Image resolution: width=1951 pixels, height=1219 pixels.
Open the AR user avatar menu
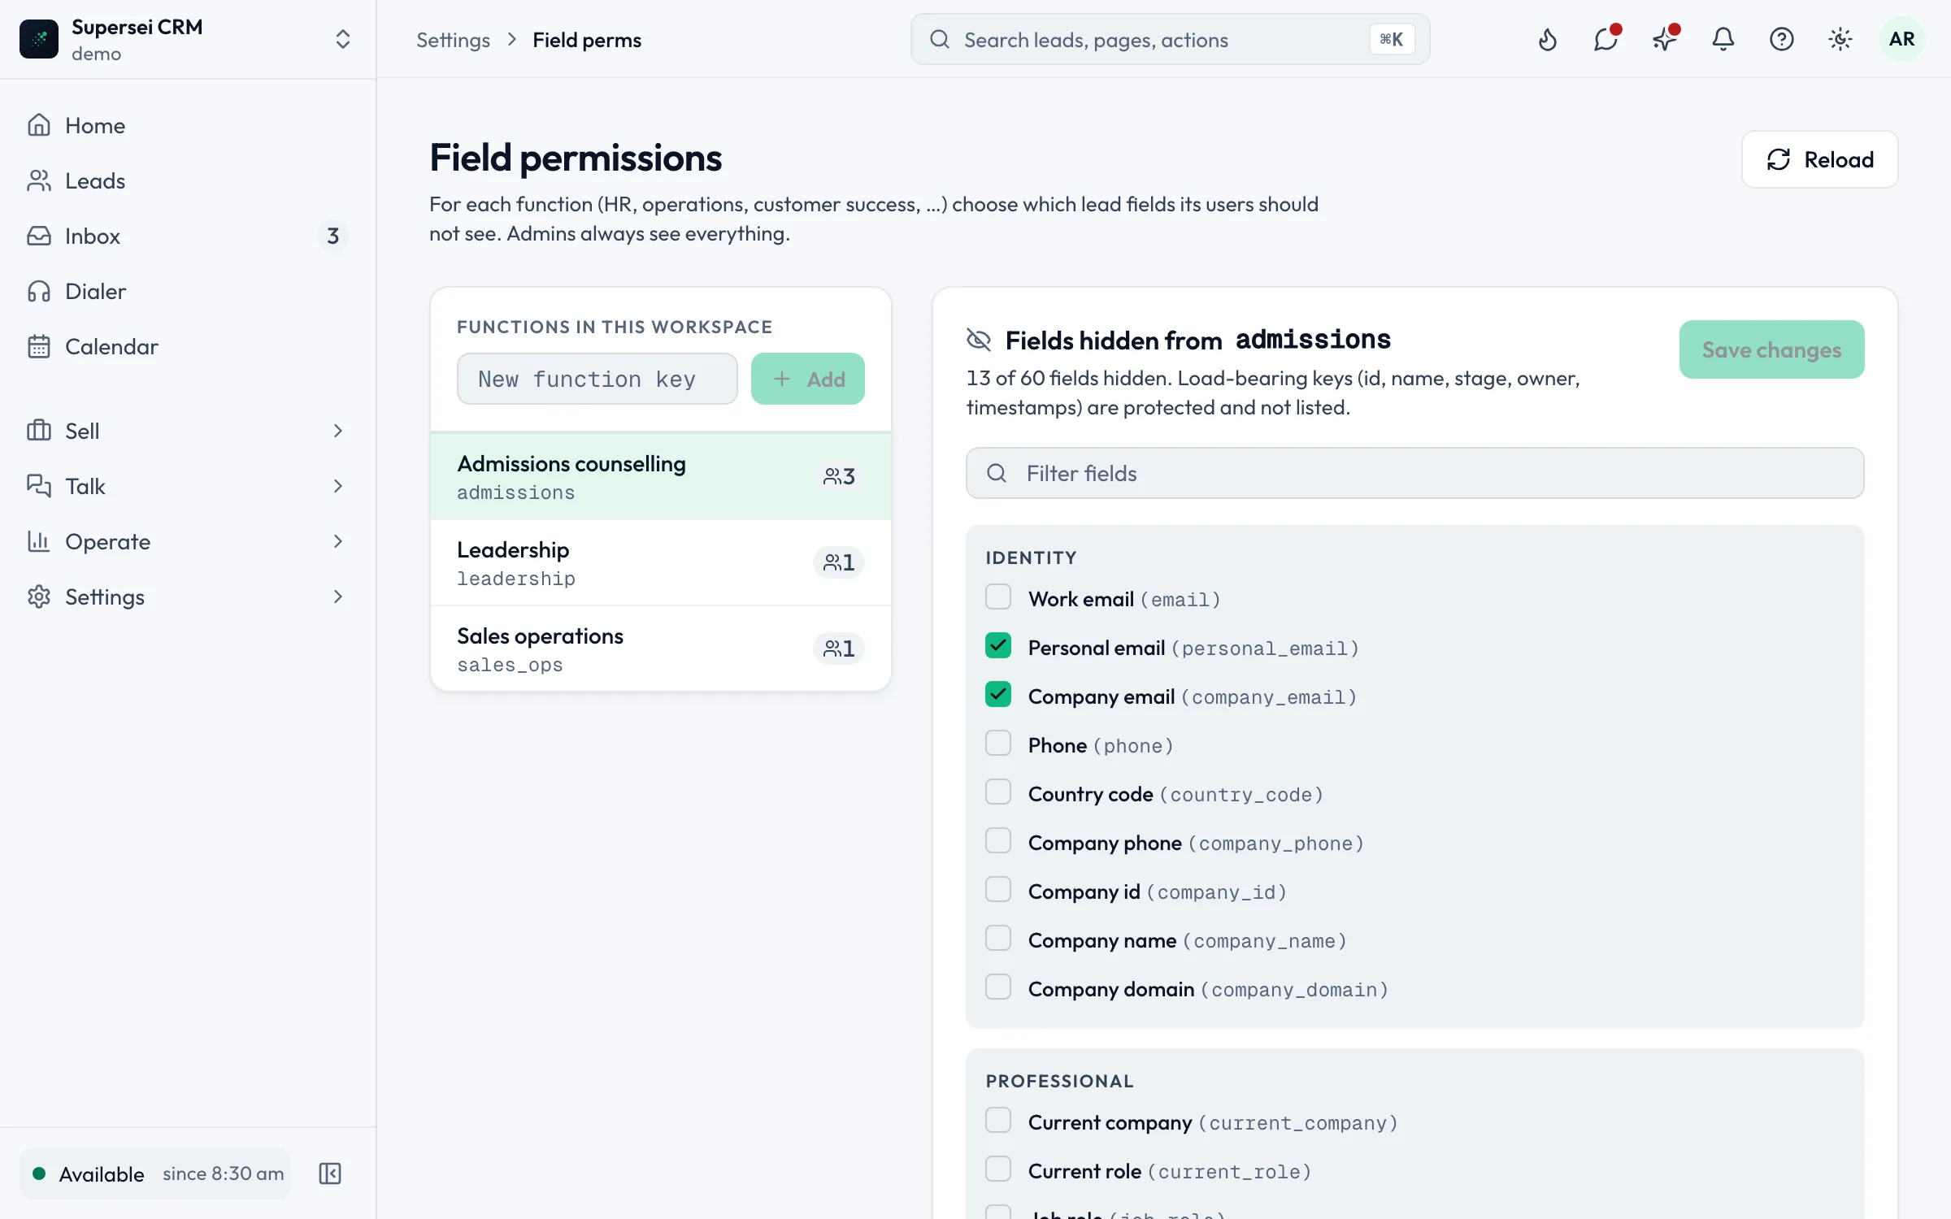click(x=1901, y=39)
